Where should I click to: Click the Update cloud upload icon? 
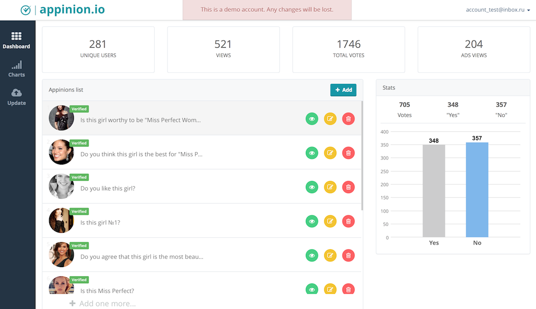17,93
